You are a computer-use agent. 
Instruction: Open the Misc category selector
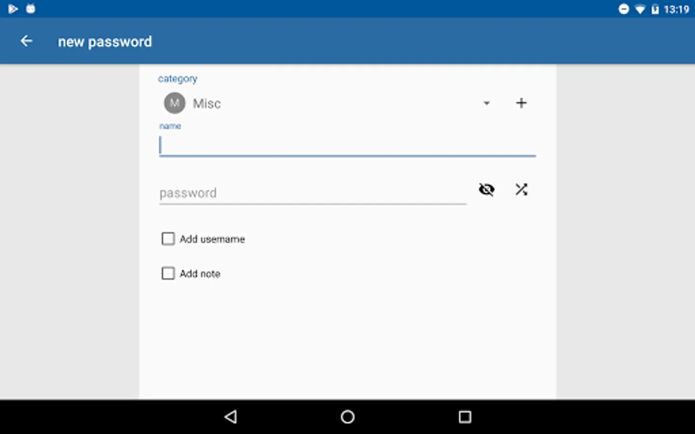tap(328, 103)
